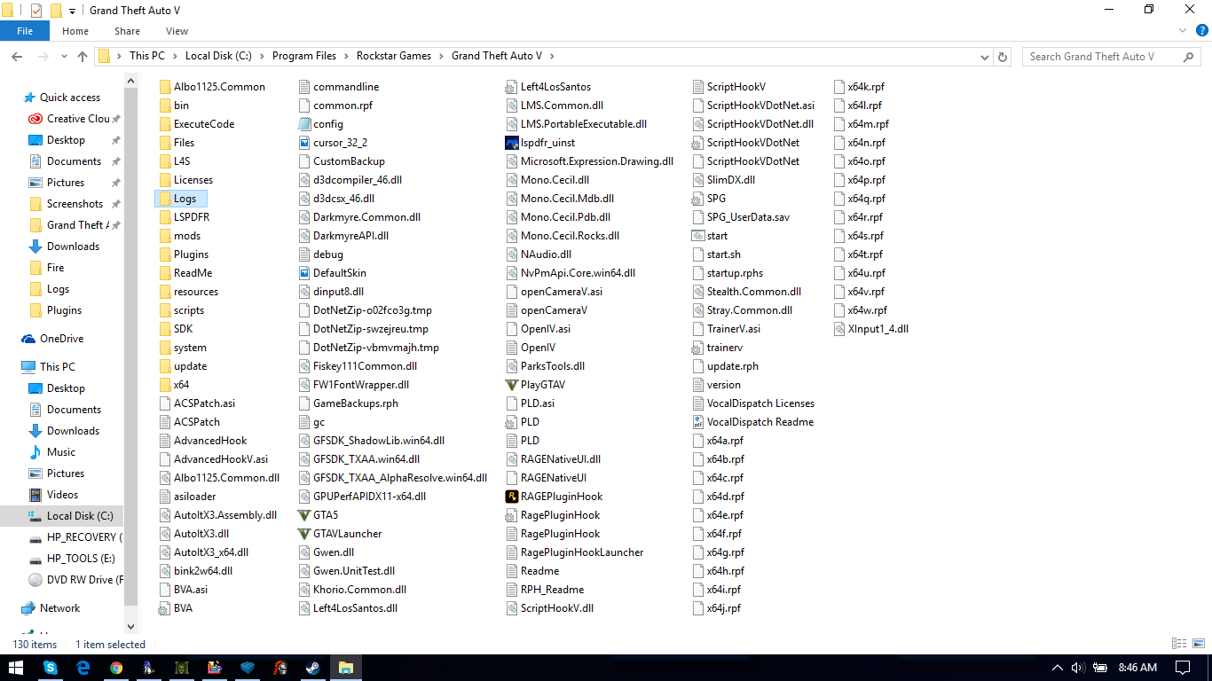Open the Windows Start menu
The image size is (1212, 681).
pyautogui.click(x=16, y=668)
